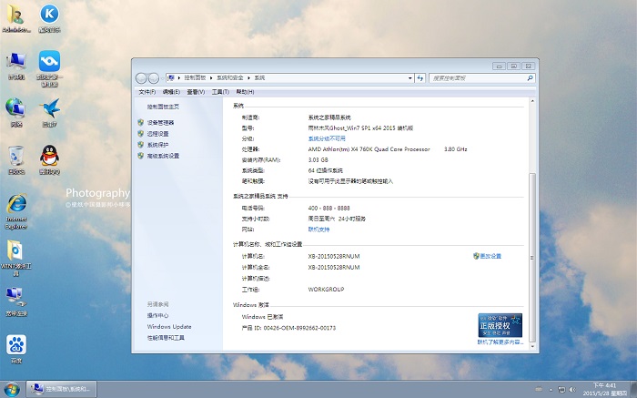Viewport: 637px width, 398px height.
Task: Expand the arrow before 控制面板 breadcrumb
Action: click(x=179, y=78)
